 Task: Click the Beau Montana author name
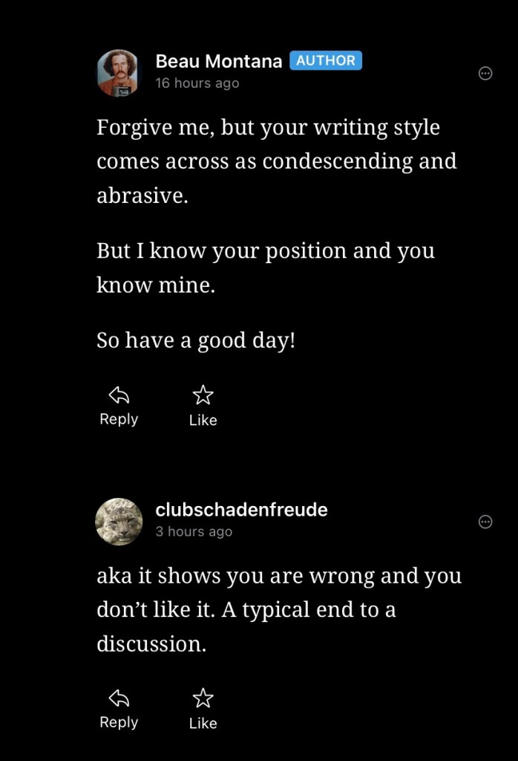(218, 62)
